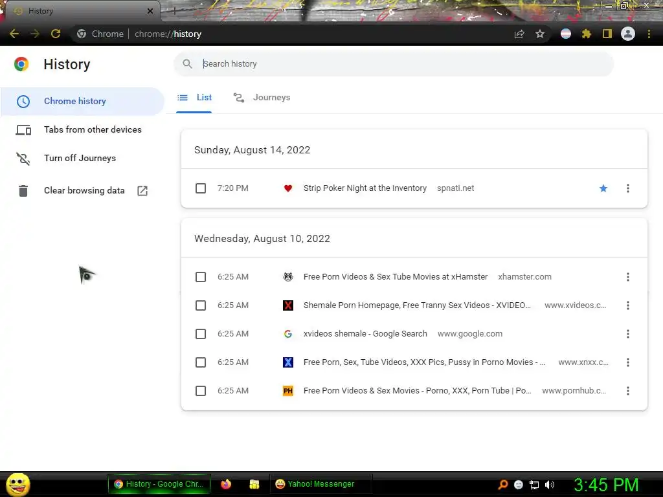Click the network tray icon

point(534,485)
